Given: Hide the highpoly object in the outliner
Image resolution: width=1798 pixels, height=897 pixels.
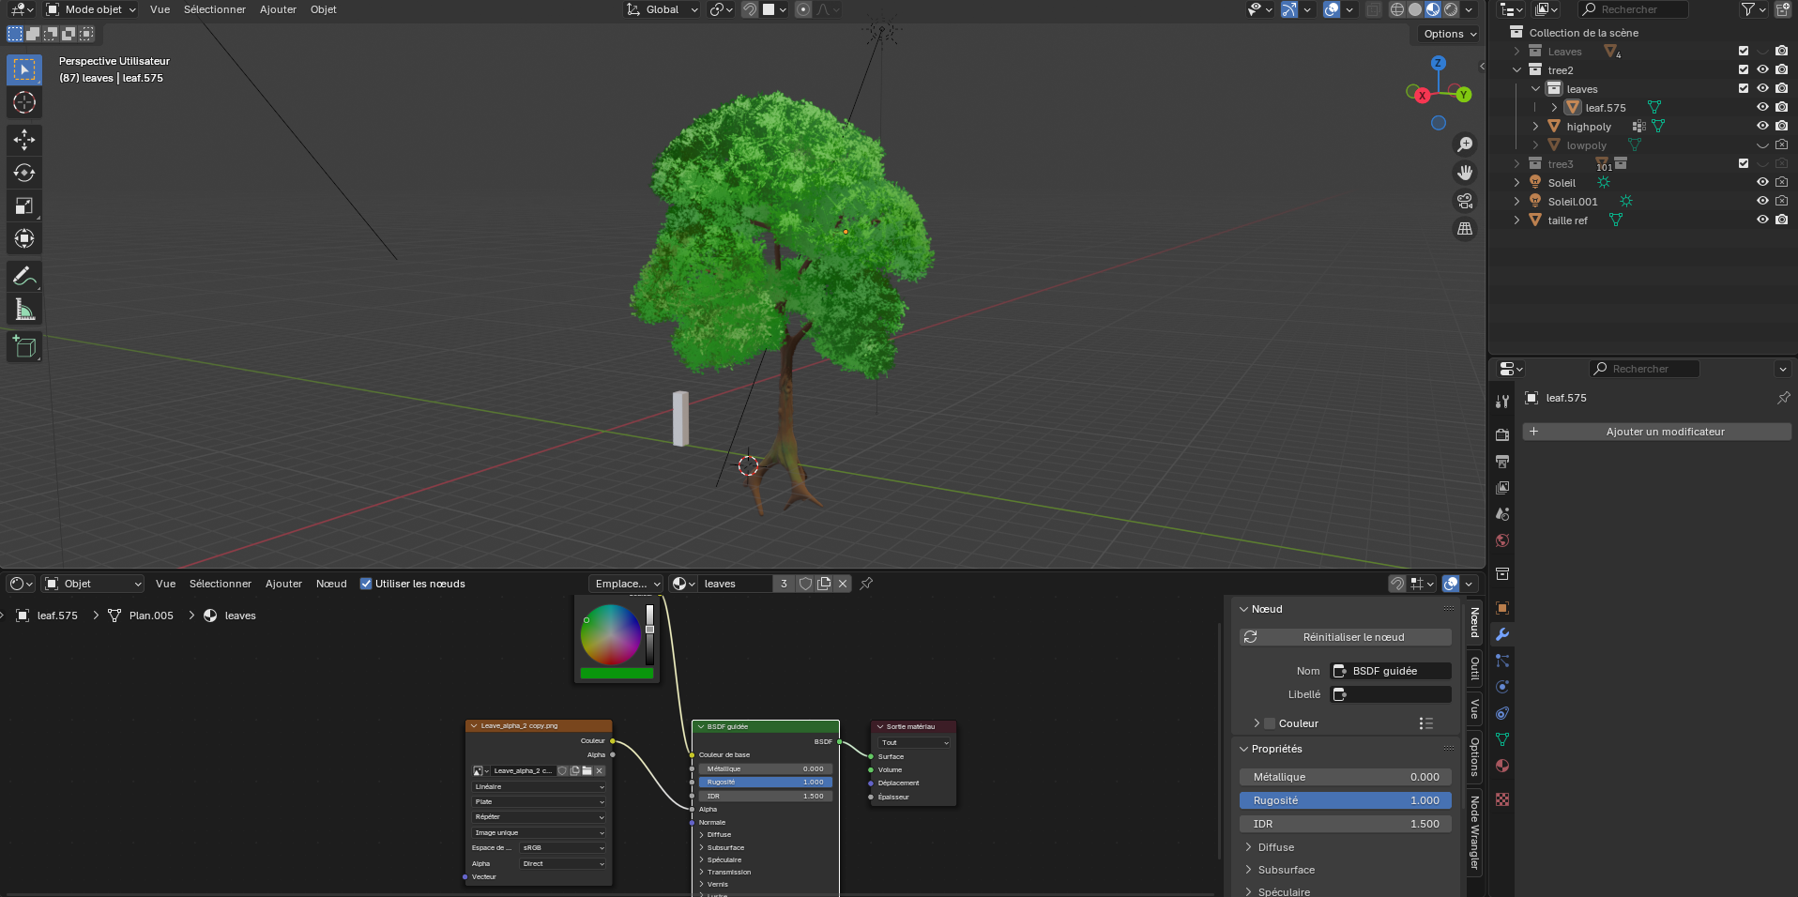Looking at the screenshot, I should [1762, 127].
